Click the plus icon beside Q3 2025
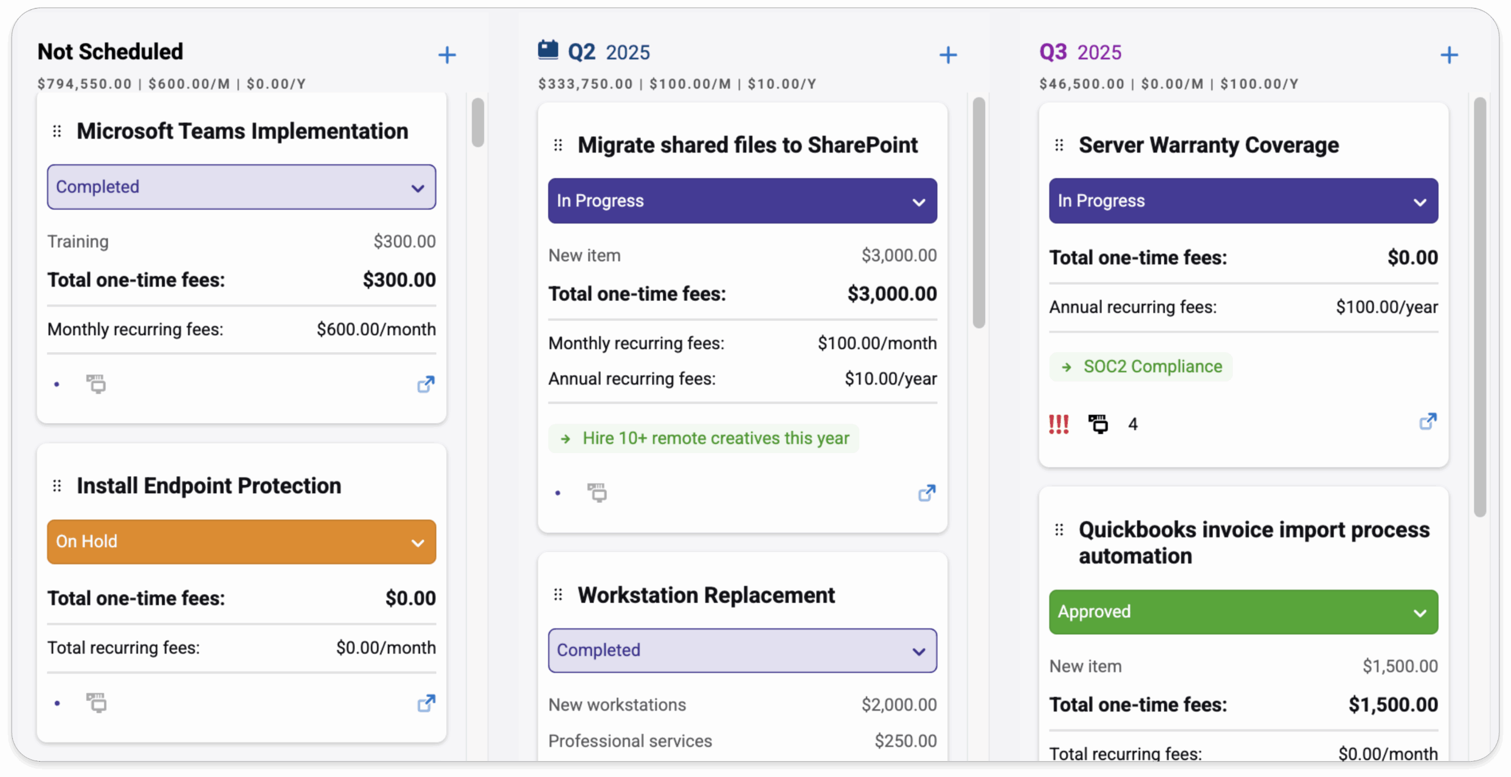Image resolution: width=1511 pixels, height=777 pixels. pos(1449,55)
